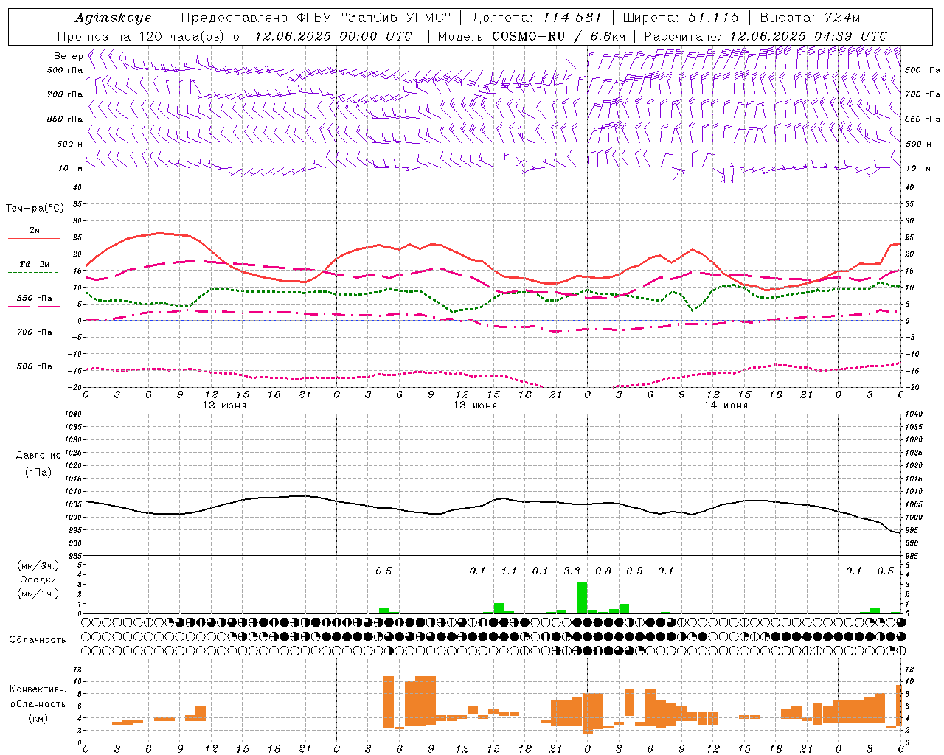Click the precipitation value "0.8"
This screenshot has height=755, width=944.
pos(603,571)
